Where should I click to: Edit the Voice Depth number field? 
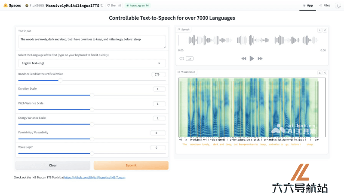[158, 148]
